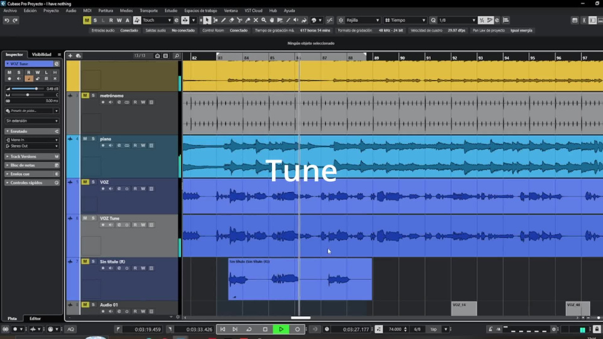Open the Mono In input routing dropdown
603x339 pixels.
coord(32,140)
